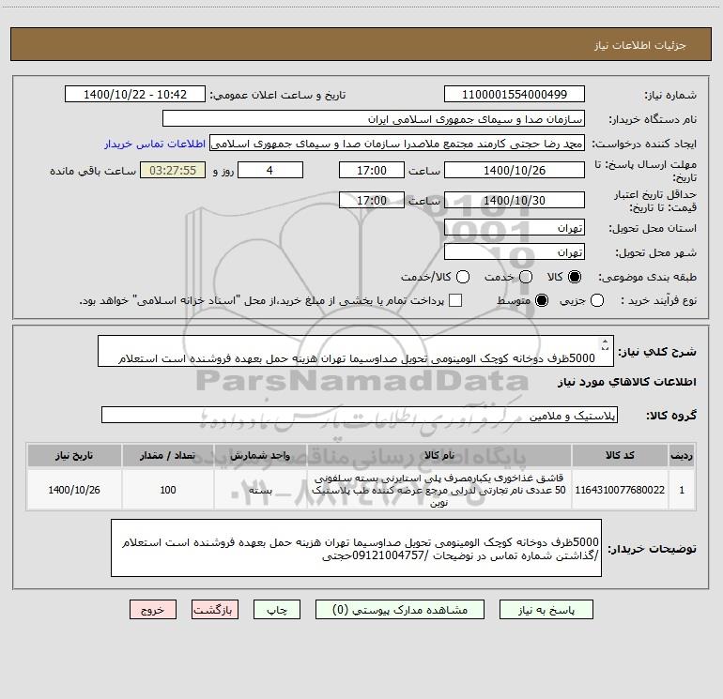Click the جزئیات اطلاعات نیاز header title
Viewport: 723px width, 699px height.
coord(640,45)
